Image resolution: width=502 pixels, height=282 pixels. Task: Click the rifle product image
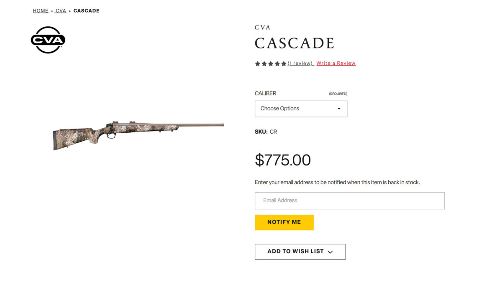click(x=138, y=134)
